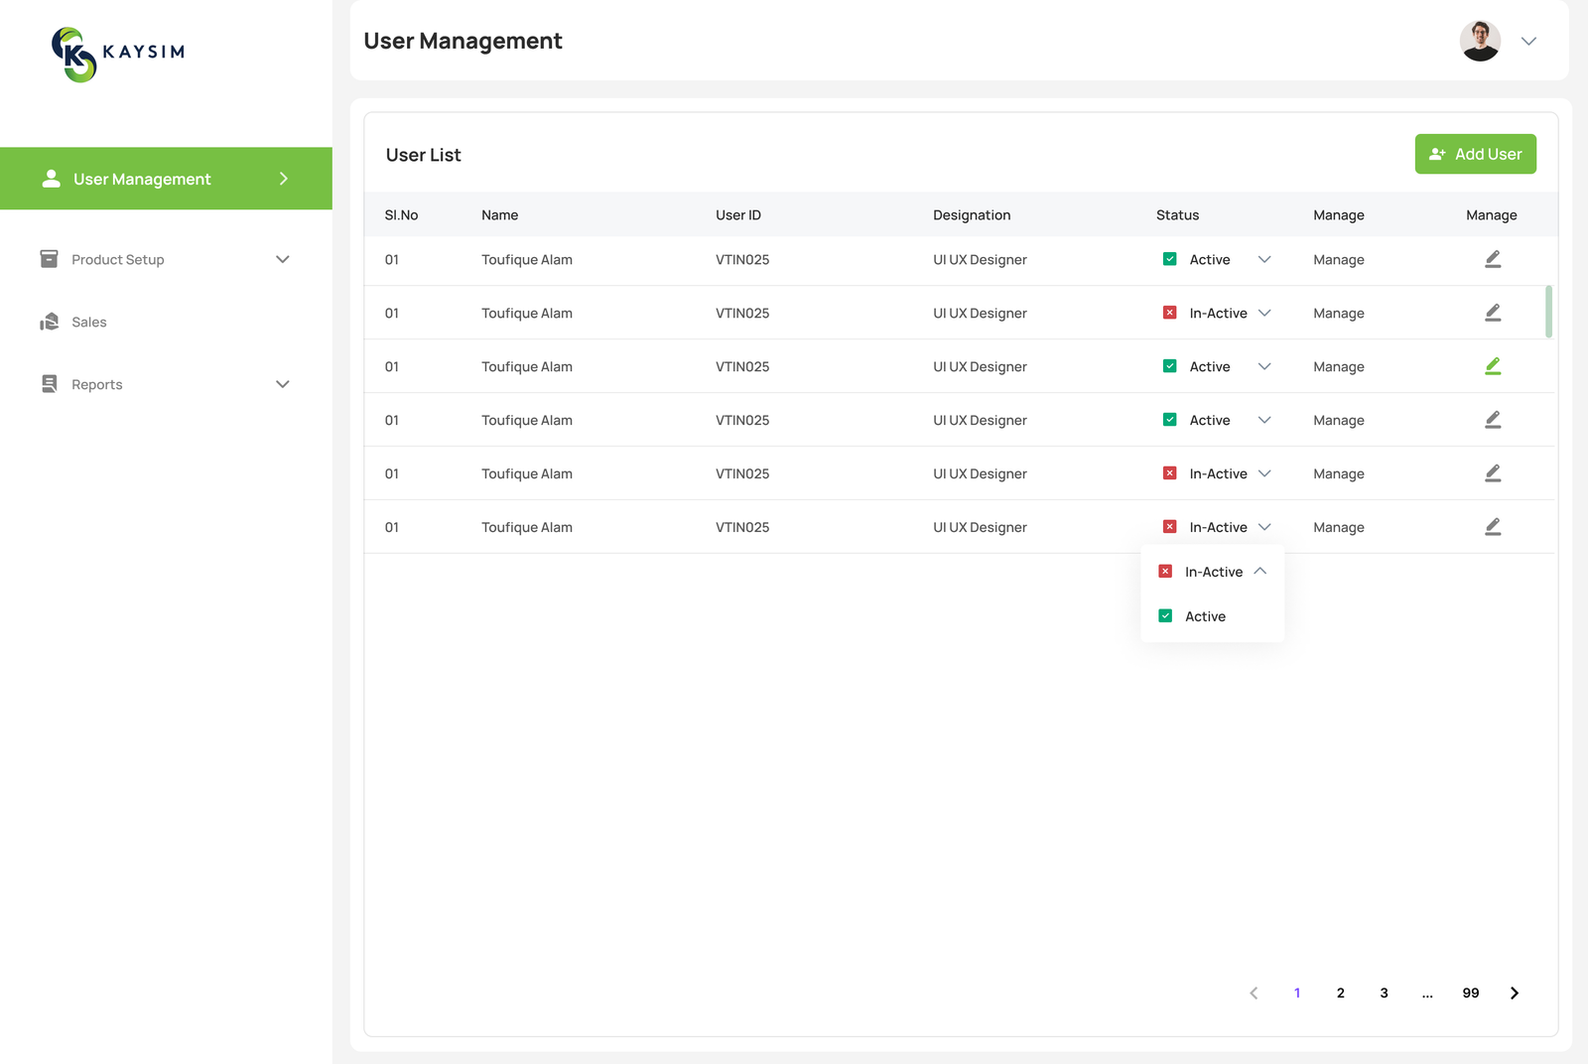The height and width of the screenshot is (1064, 1588).
Task: Select the Active checkbox in open dropdown
Action: click(x=1165, y=616)
